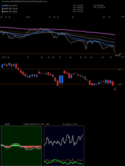This screenshot has width=125, height=166.
Task: Click the magenta DOW PT legend swatch
Action: click(x=2, y=12)
